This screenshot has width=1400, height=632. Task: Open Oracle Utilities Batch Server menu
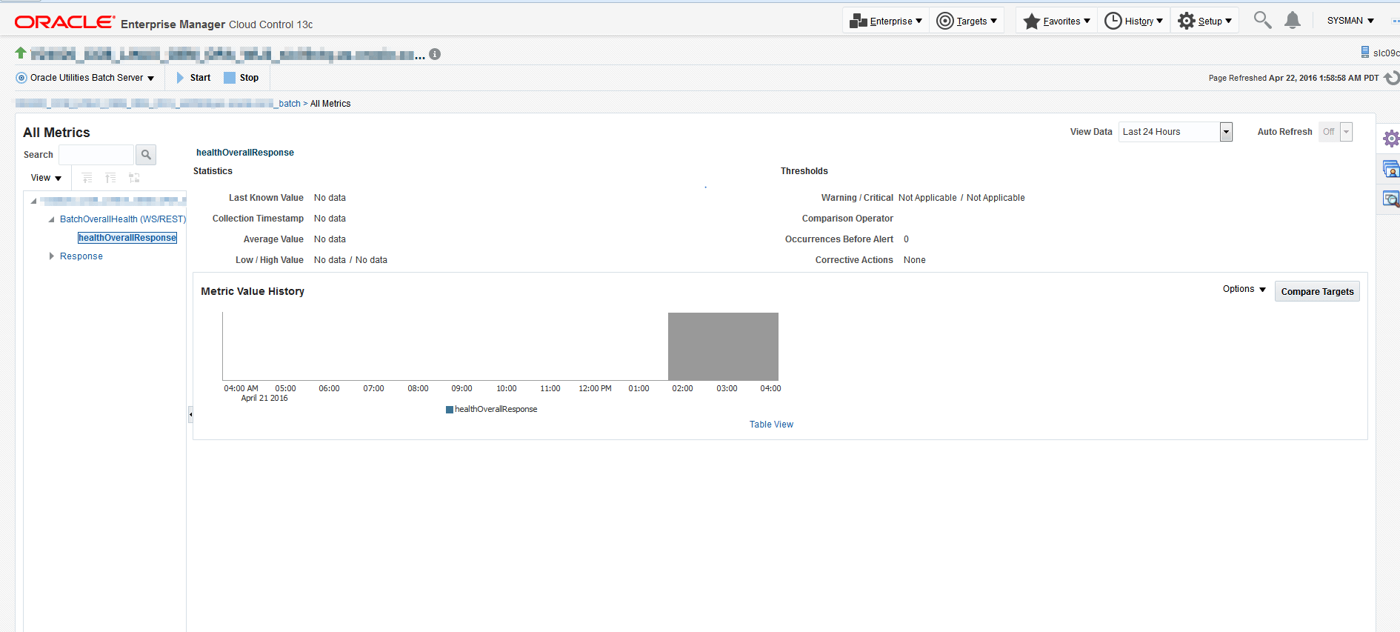point(85,78)
